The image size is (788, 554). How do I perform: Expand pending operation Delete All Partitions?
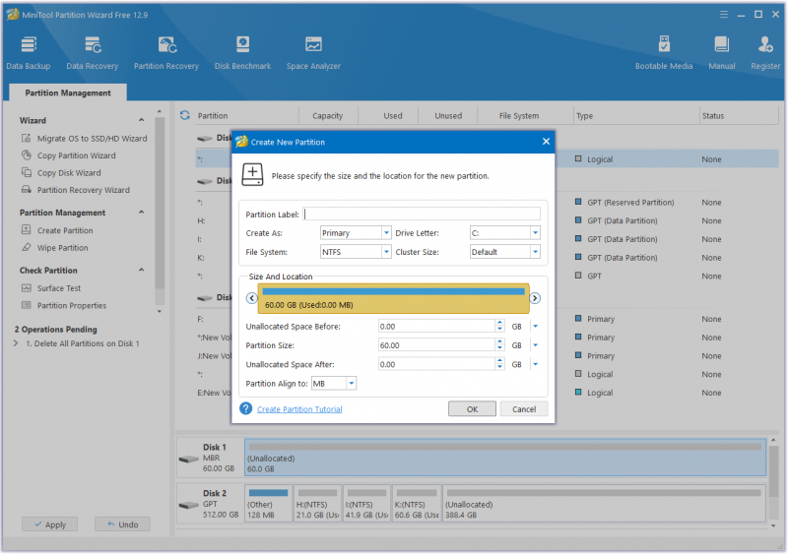tap(16, 343)
